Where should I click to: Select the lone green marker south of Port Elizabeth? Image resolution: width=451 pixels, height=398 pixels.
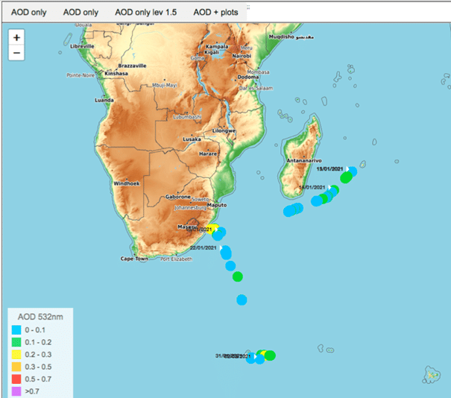click(x=238, y=277)
